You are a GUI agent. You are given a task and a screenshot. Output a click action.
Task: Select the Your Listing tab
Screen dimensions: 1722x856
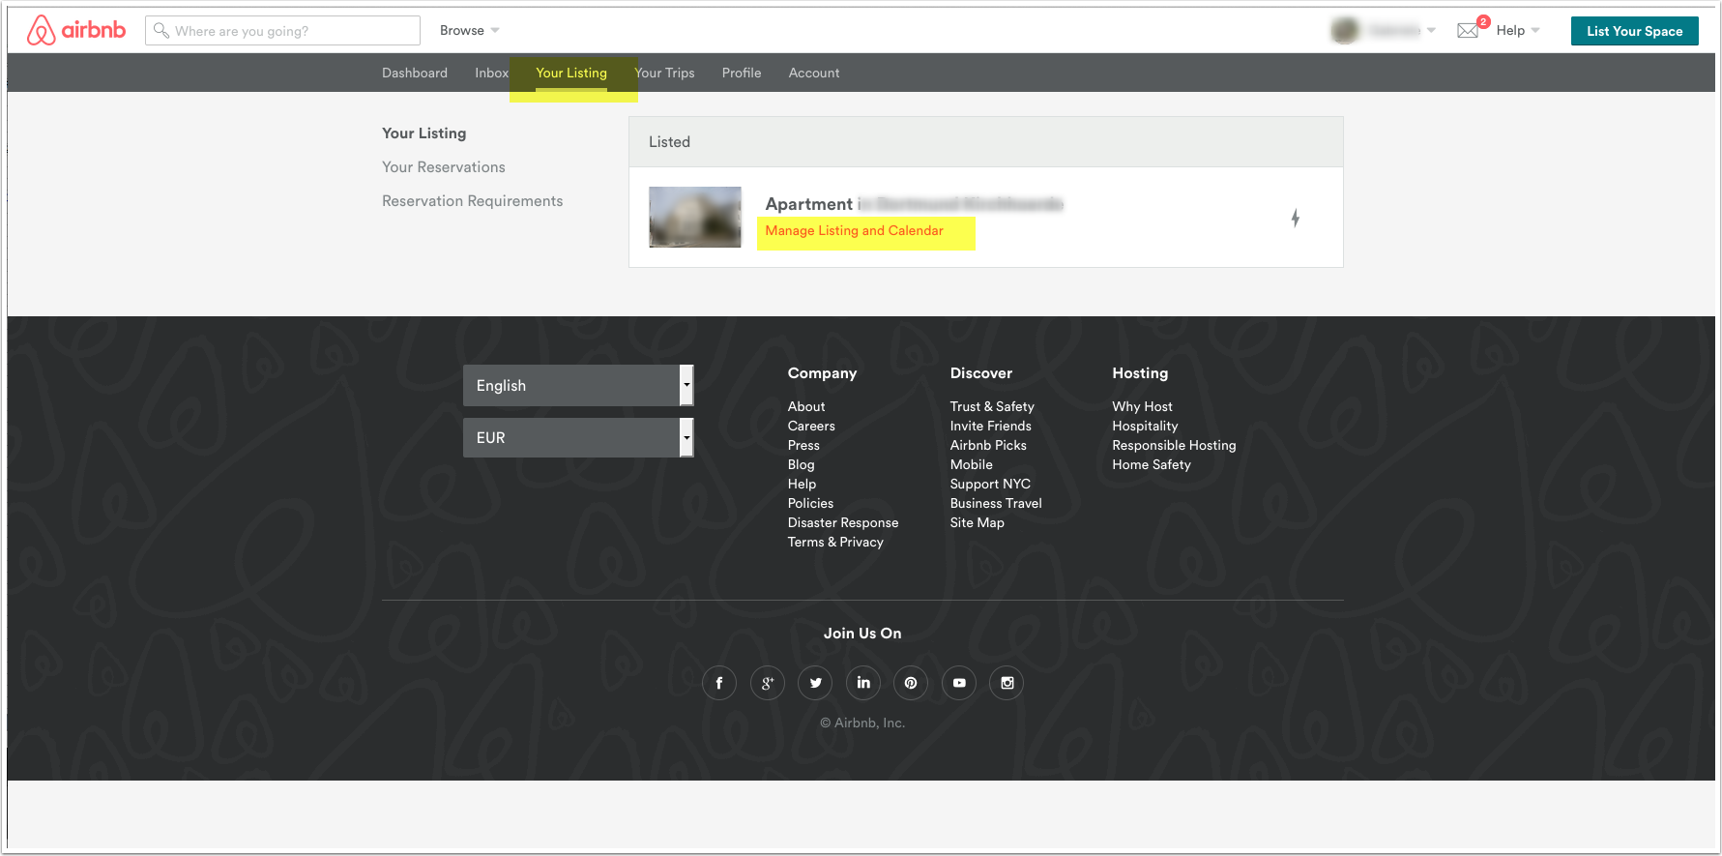(x=571, y=73)
